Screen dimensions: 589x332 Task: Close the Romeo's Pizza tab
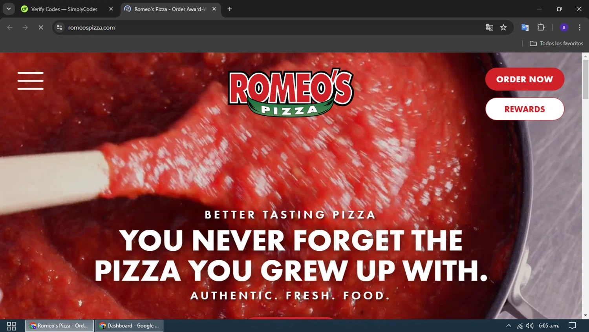click(x=214, y=9)
